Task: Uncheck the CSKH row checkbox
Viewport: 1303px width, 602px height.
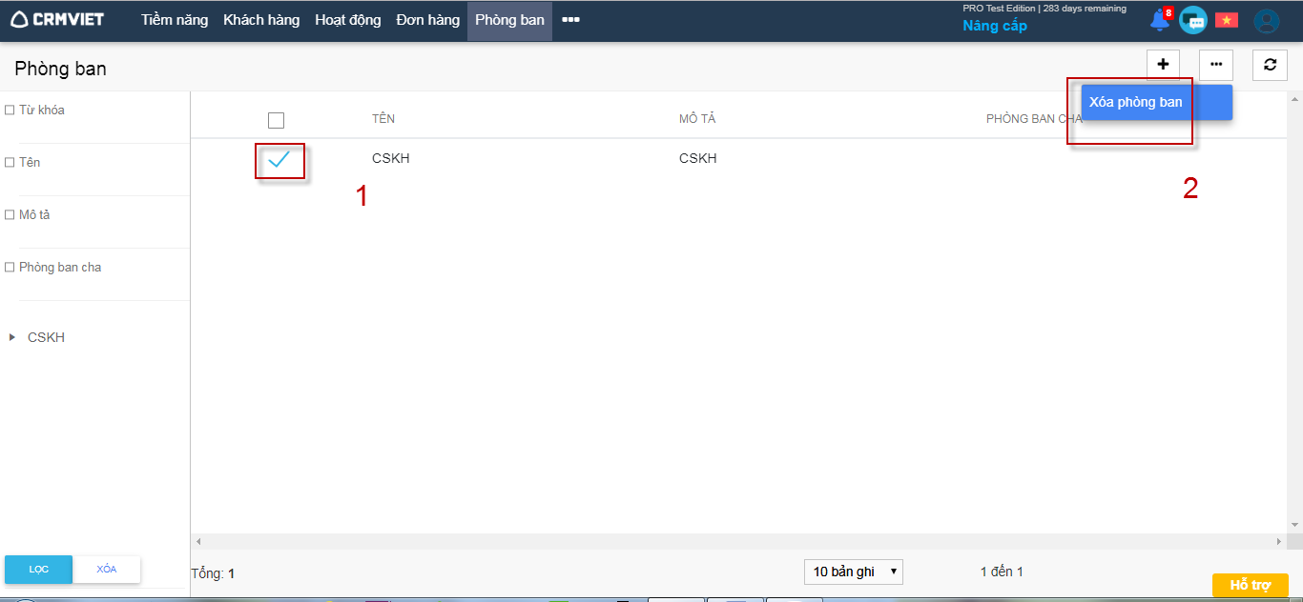Action: [x=279, y=160]
